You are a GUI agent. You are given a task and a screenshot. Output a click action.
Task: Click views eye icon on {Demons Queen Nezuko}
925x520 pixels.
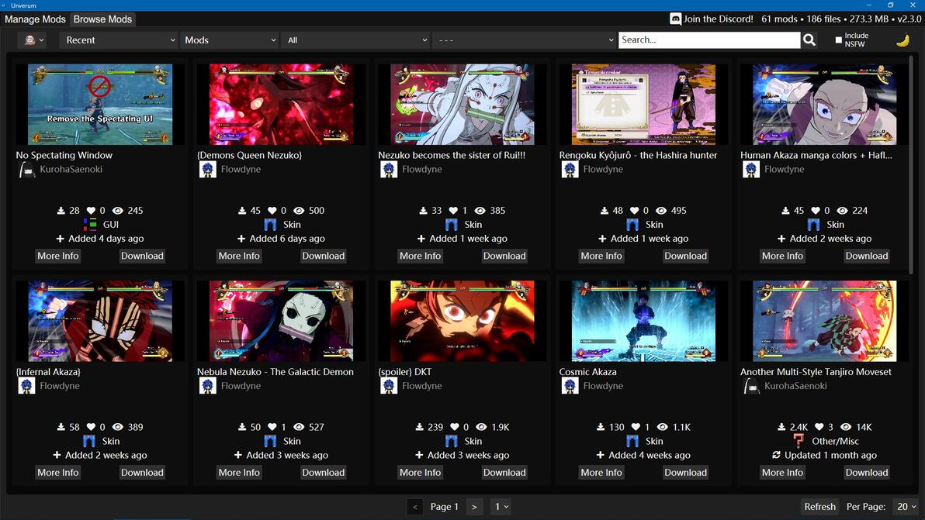point(299,210)
